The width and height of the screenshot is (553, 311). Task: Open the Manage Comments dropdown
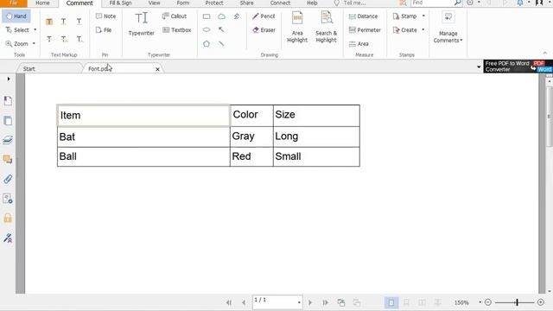tap(448, 27)
